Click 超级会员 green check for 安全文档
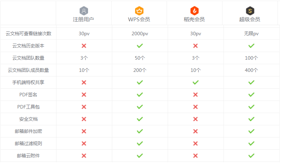Image resolution: width=281 pixels, height=164 pixels. tap(251, 119)
